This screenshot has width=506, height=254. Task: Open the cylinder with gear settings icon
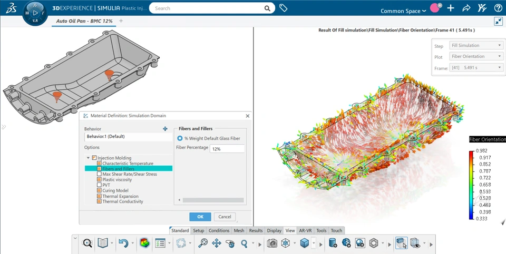tap(333, 243)
